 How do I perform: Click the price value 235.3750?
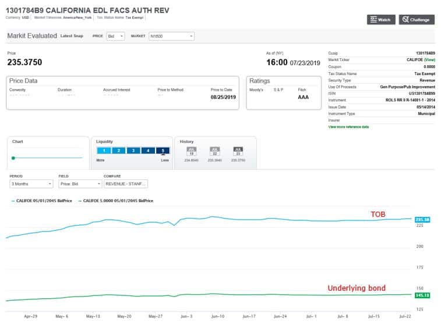click(x=24, y=62)
